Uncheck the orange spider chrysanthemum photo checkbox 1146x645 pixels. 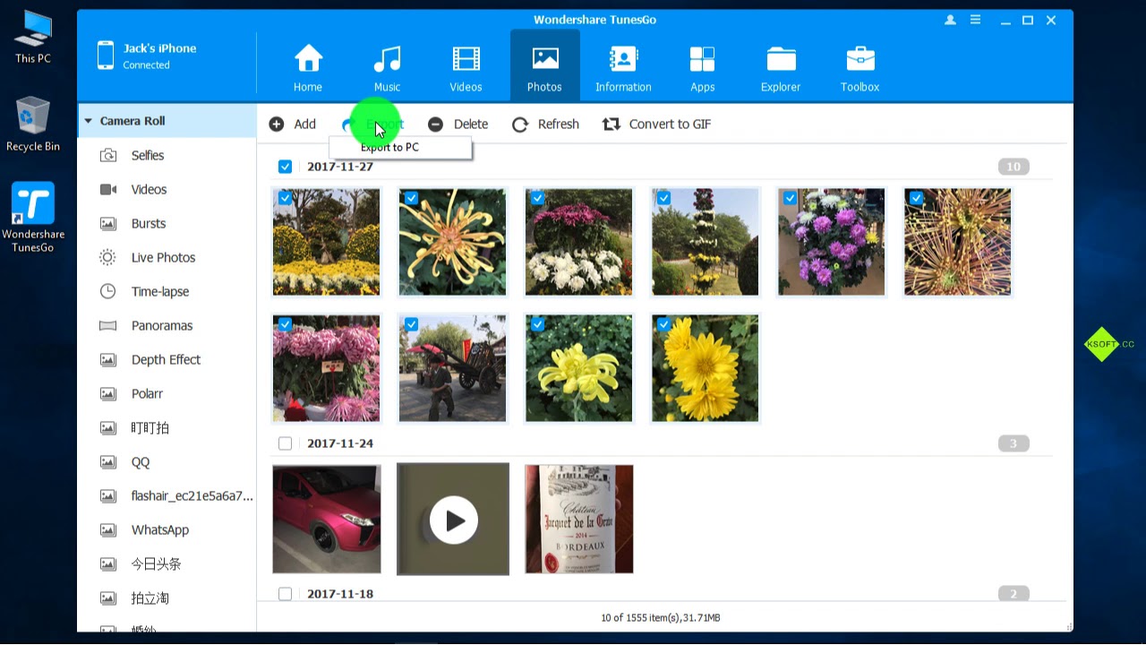411,198
